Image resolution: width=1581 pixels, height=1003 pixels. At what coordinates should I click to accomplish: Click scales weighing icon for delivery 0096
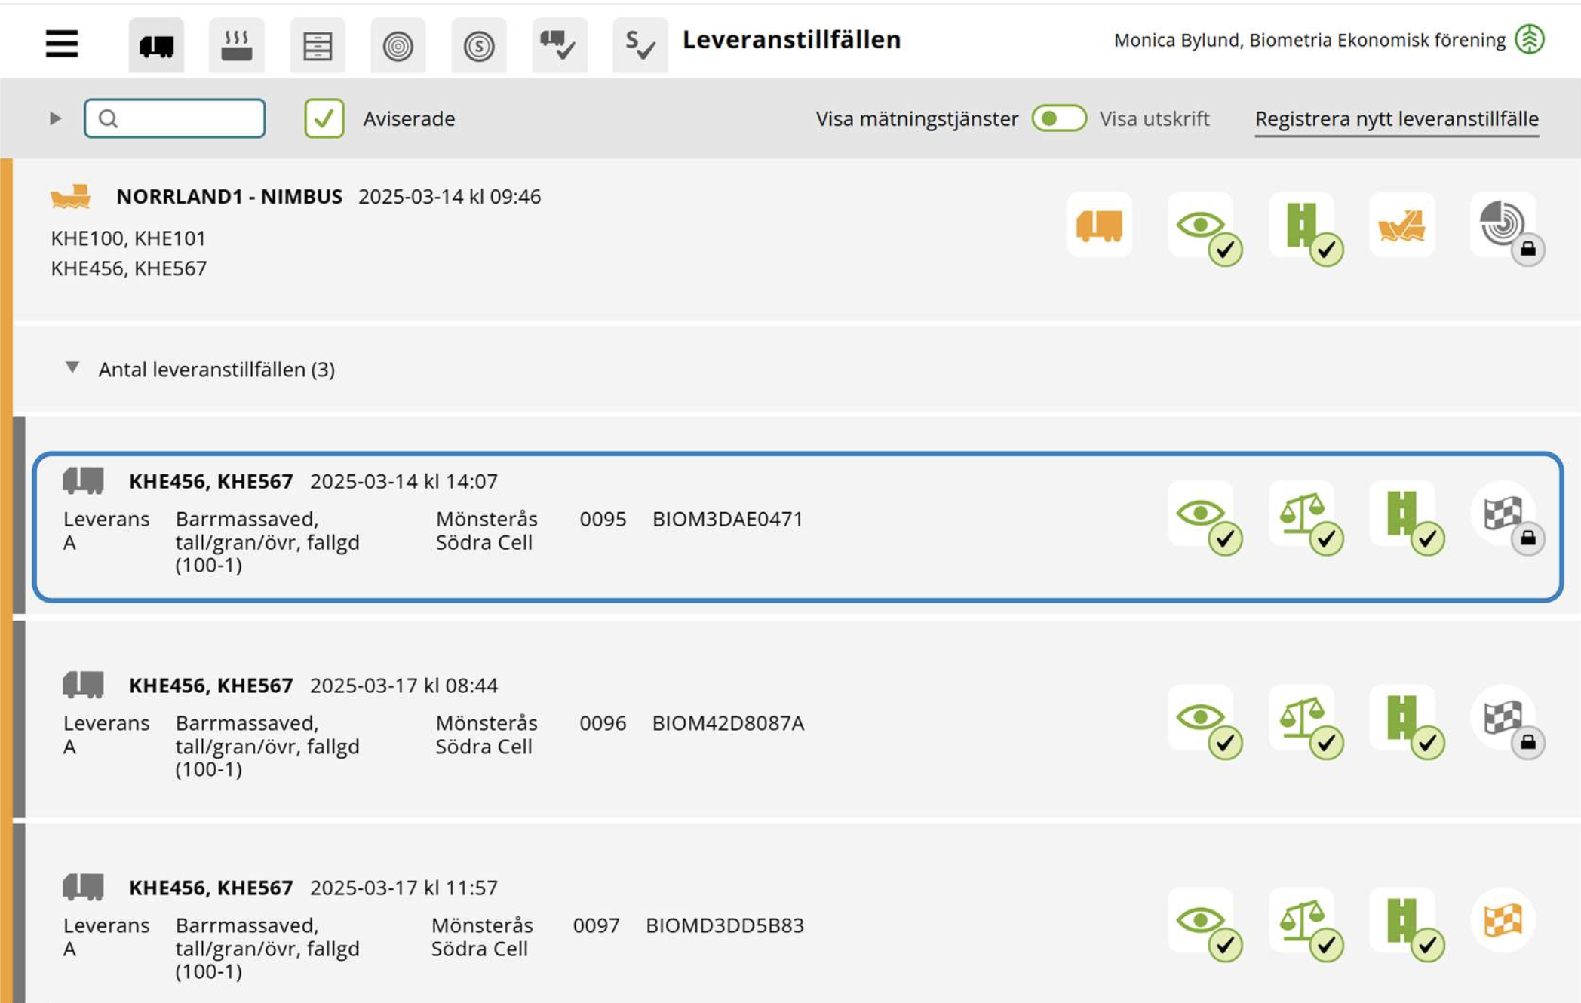tap(1305, 722)
